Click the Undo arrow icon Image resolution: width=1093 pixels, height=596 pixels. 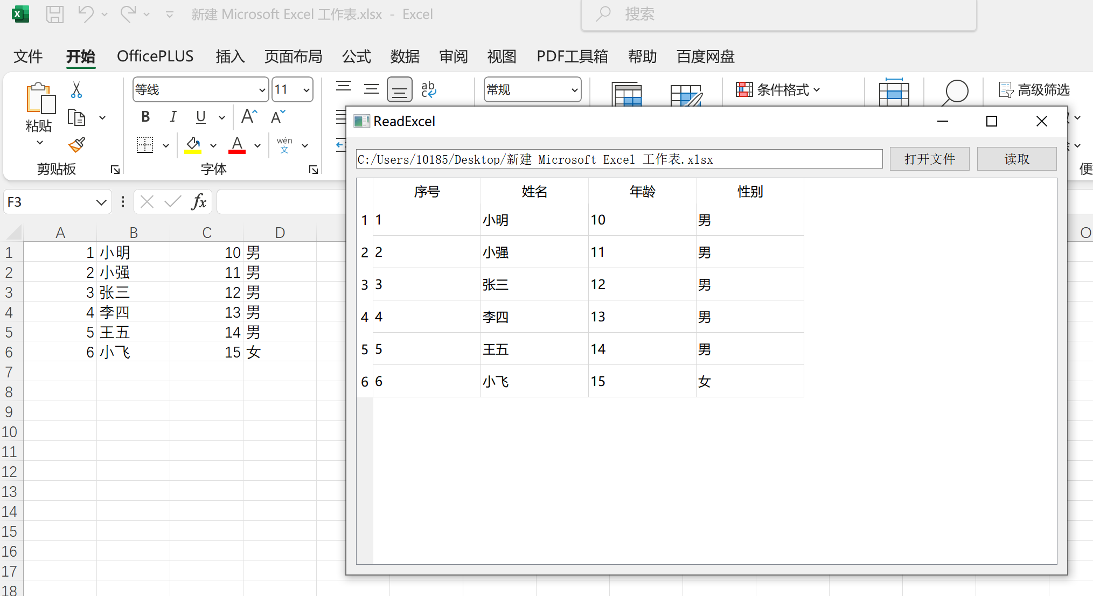86,14
